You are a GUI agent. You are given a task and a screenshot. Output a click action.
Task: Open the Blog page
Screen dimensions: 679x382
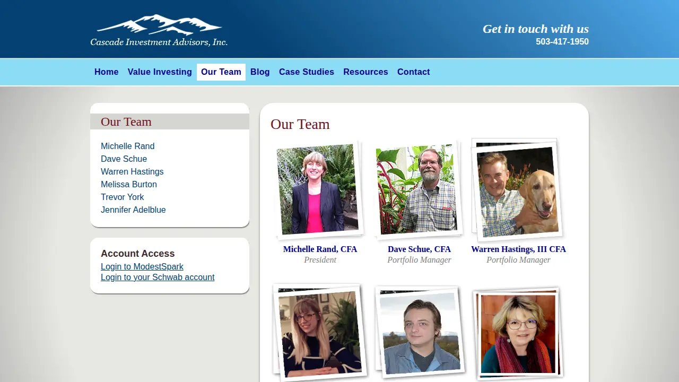(x=260, y=72)
